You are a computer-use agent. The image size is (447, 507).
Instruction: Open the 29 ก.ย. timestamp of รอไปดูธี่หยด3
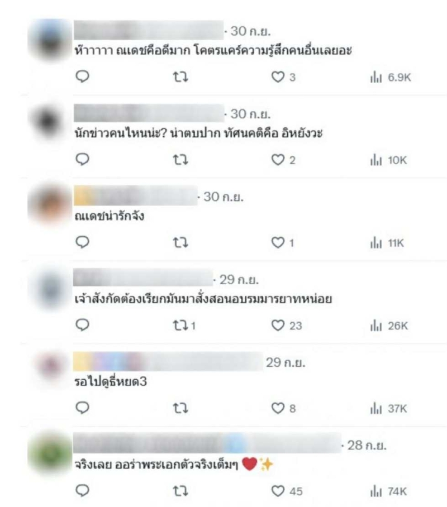coord(286,362)
